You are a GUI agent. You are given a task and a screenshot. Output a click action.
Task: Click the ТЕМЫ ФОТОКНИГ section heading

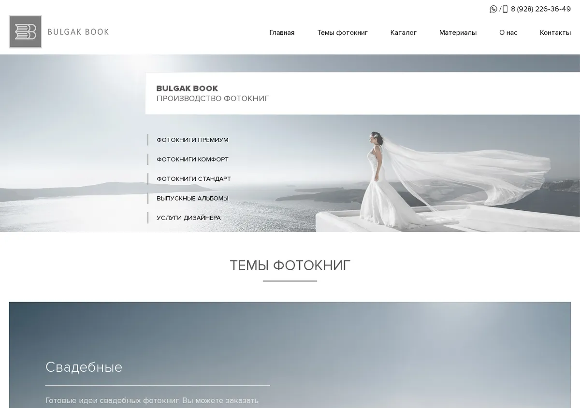pos(290,265)
